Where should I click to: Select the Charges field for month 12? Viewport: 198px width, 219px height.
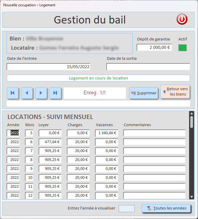[x=78, y=195]
